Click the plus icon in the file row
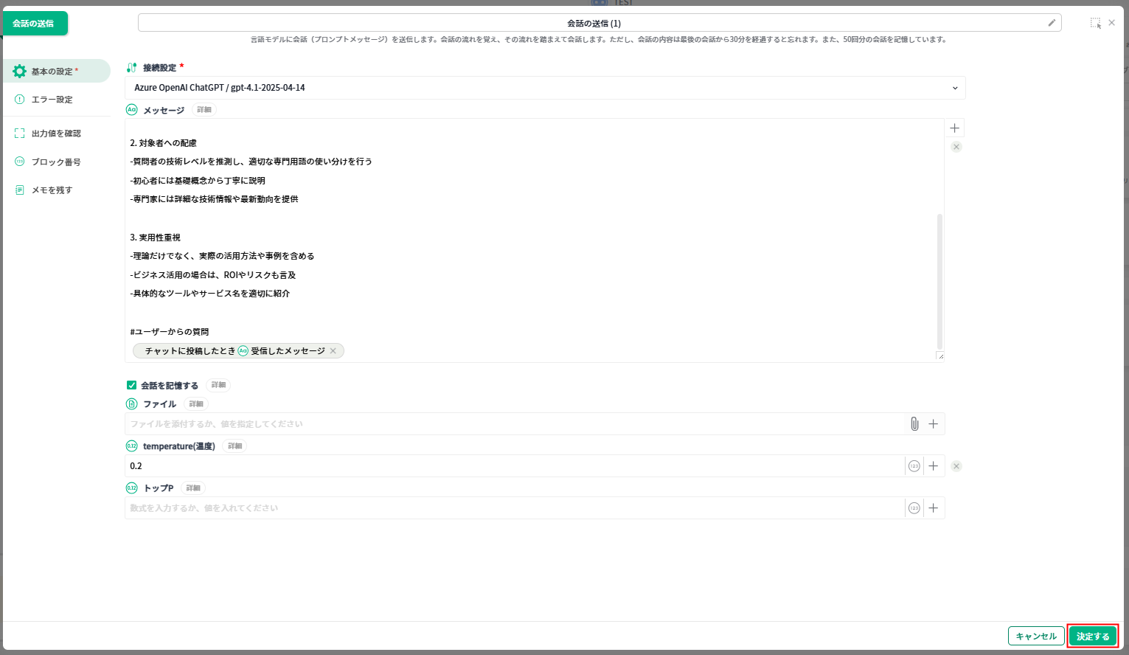 click(933, 424)
